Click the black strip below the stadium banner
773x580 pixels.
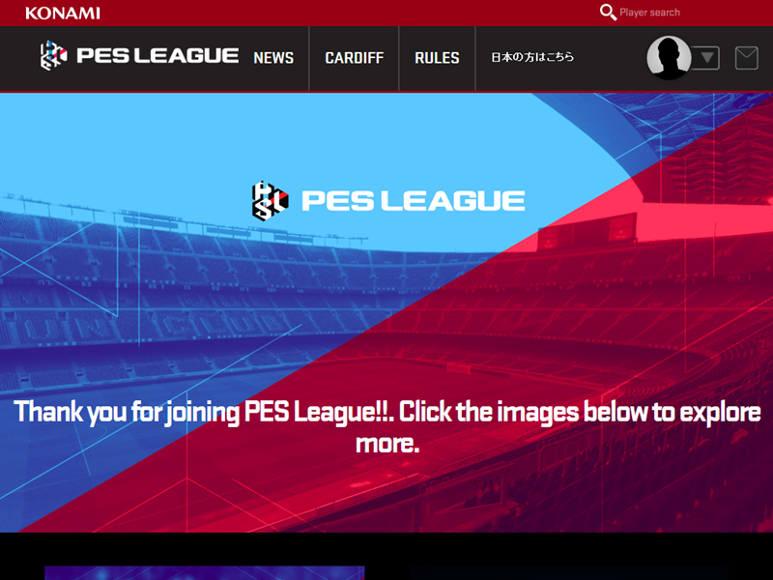[386, 548]
